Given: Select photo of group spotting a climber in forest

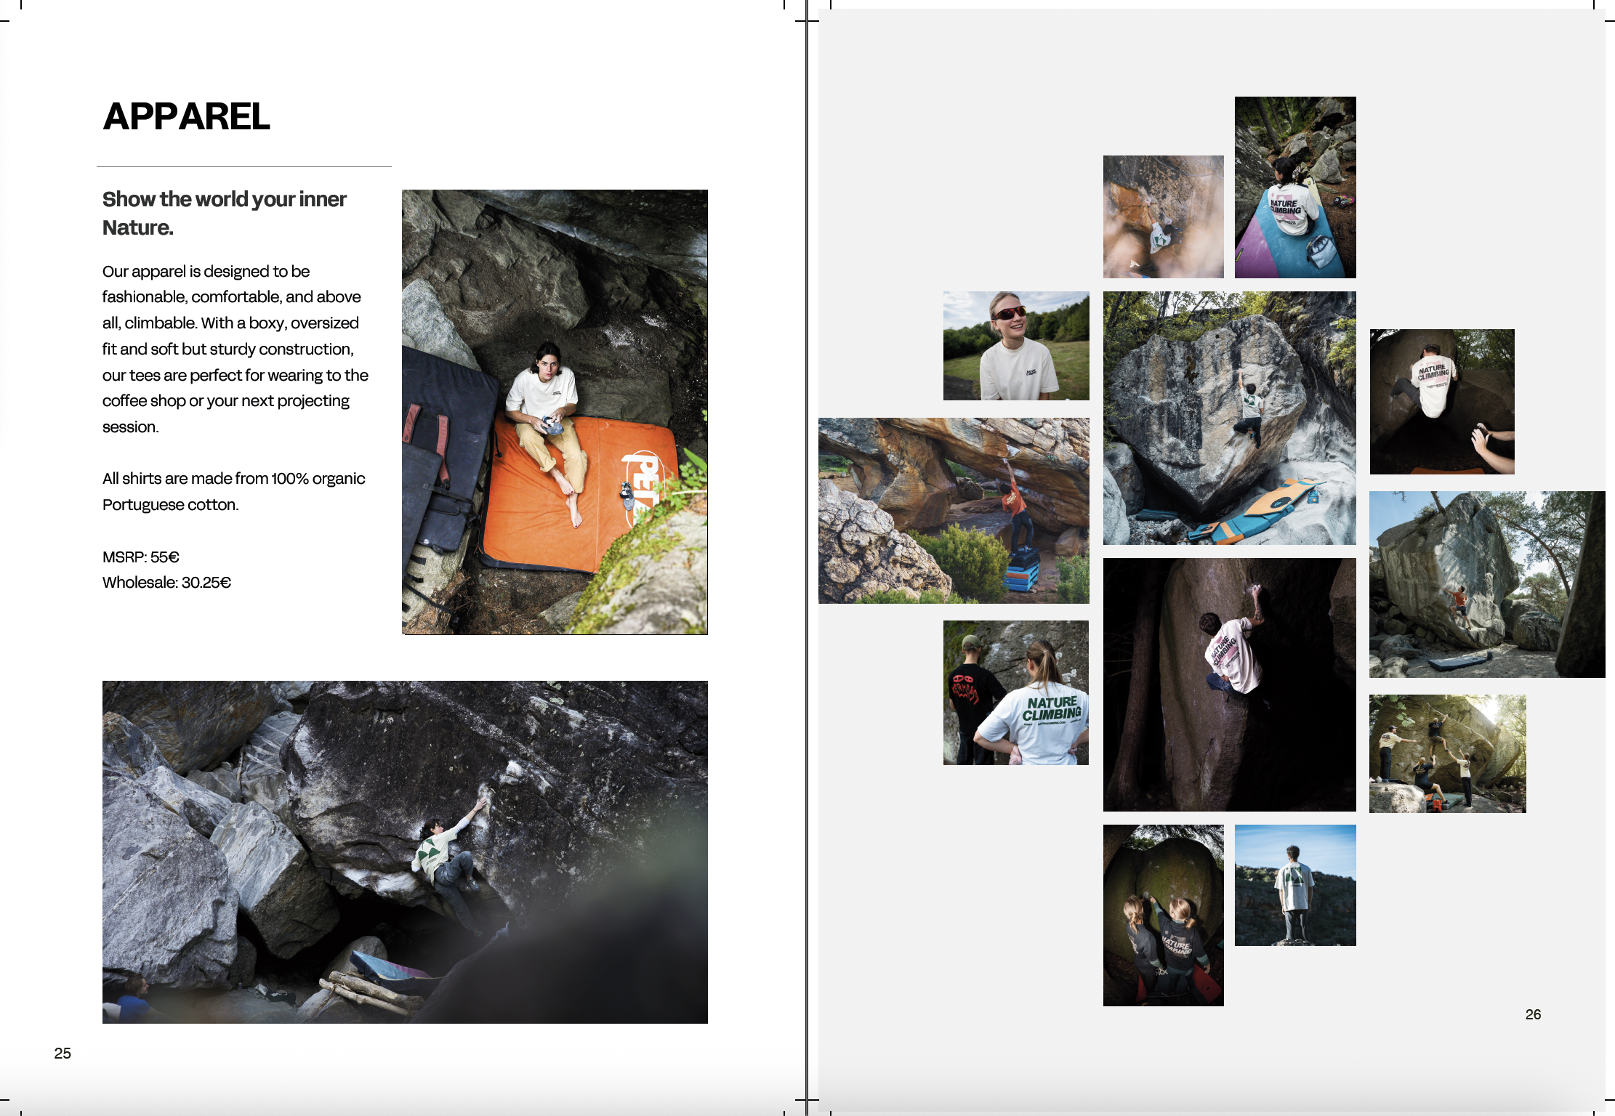Looking at the screenshot, I should pyautogui.click(x=1447, y=753).
